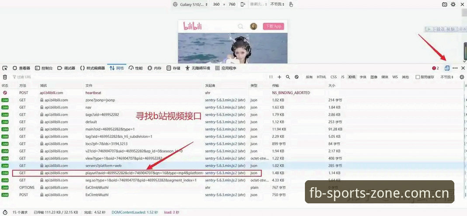Click the bilibili video thumbnail
Screen dimensions: 467x216
point(232,48)
